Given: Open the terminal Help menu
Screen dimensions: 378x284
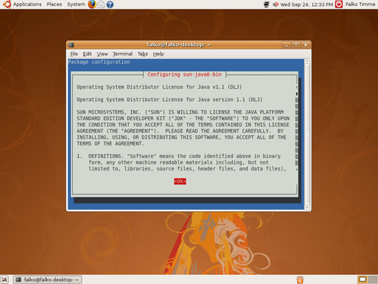Looking at the screenshot, I should click(158, 54).
